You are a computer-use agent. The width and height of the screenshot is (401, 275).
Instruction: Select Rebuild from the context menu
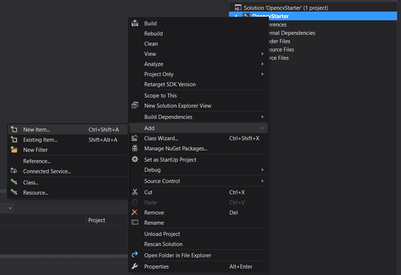(x=153, y=33)
